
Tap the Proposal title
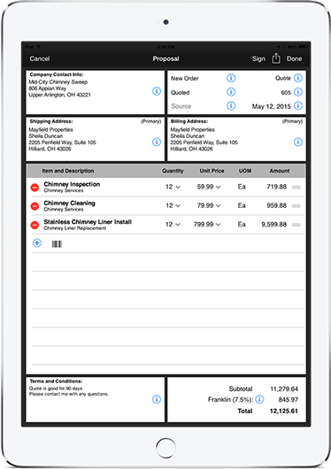[165, 58]
